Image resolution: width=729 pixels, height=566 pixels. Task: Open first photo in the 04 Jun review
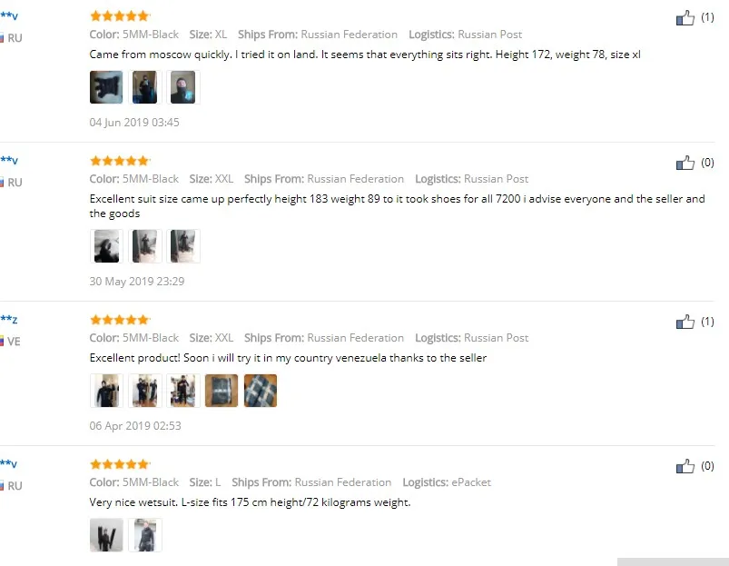click(x=106, y=87)
